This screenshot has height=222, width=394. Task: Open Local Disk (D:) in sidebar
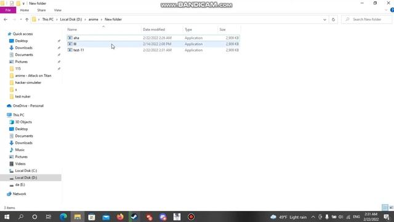tap(26, 178)
